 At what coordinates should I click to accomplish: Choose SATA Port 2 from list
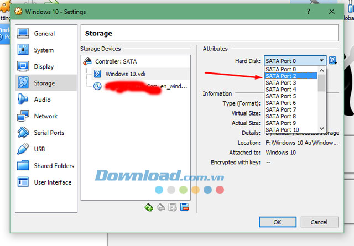(291, 76)
